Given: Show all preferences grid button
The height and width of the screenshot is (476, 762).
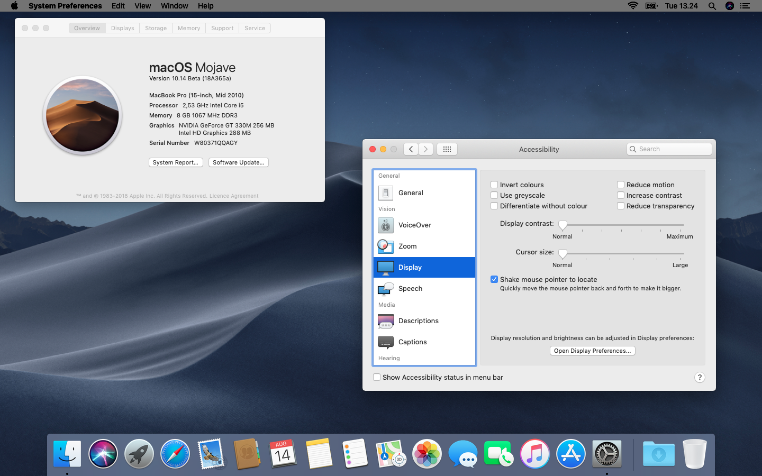Looking at the screenshot, I should point(447,149).
